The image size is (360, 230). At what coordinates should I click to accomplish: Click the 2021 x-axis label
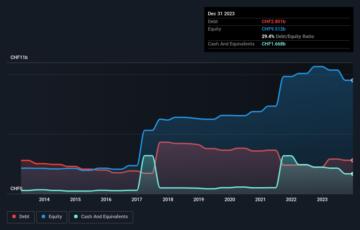click(x=260, y=199)
